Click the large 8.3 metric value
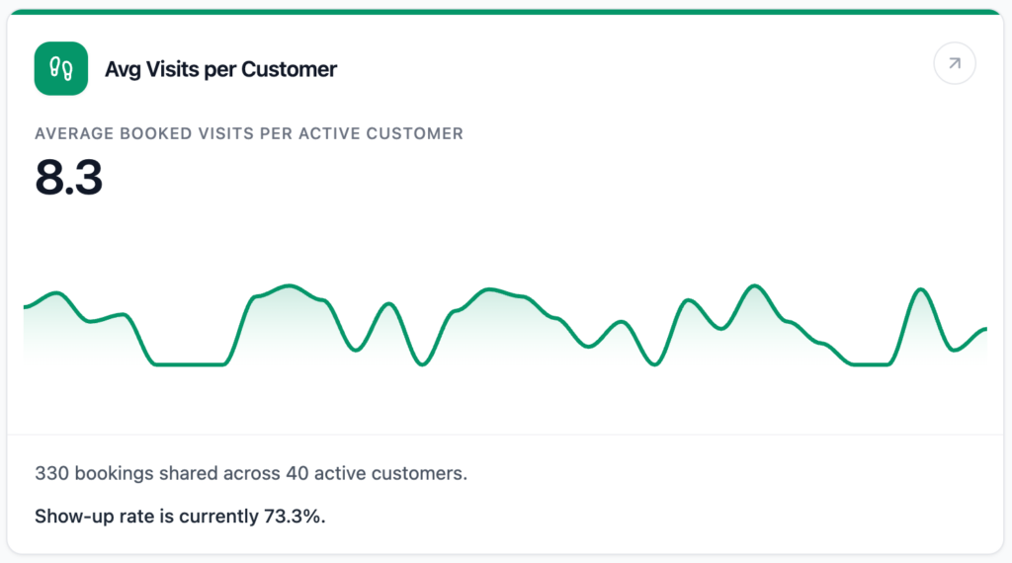1012x563 pixels. click(x=69, y=178)
